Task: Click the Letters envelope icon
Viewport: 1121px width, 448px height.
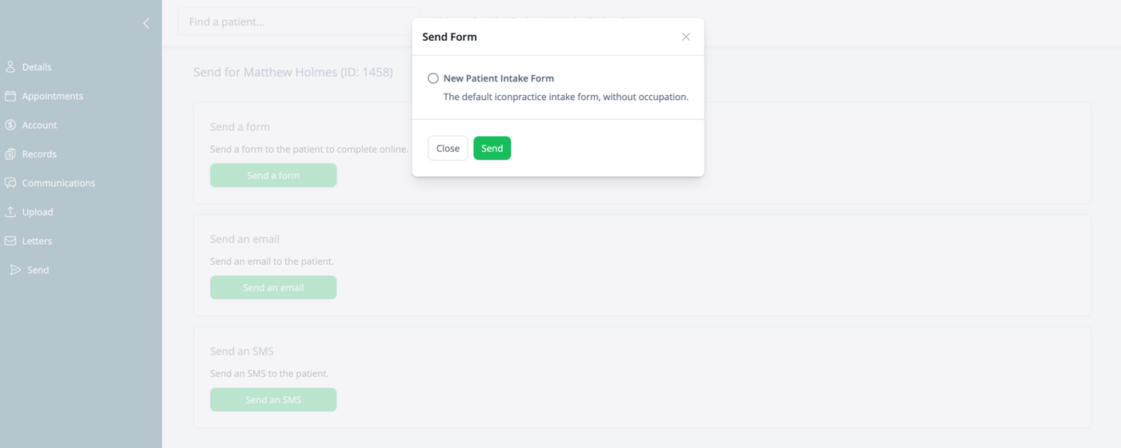Action: point(10,241)
